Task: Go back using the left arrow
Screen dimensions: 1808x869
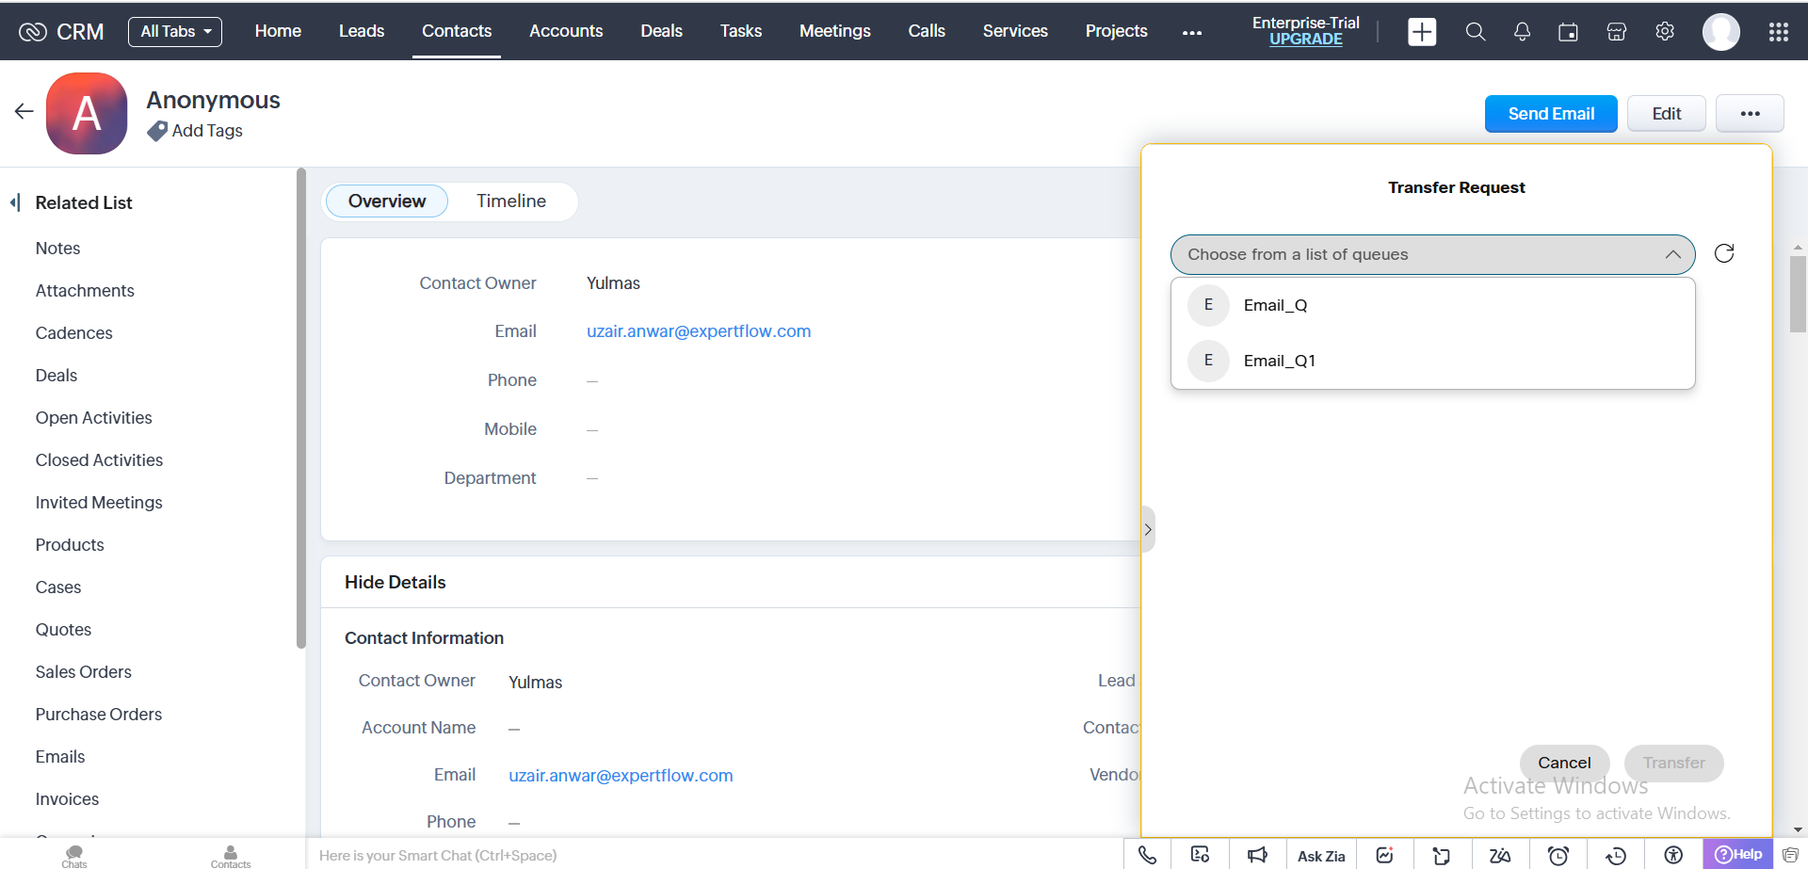Action: point(24,112)
